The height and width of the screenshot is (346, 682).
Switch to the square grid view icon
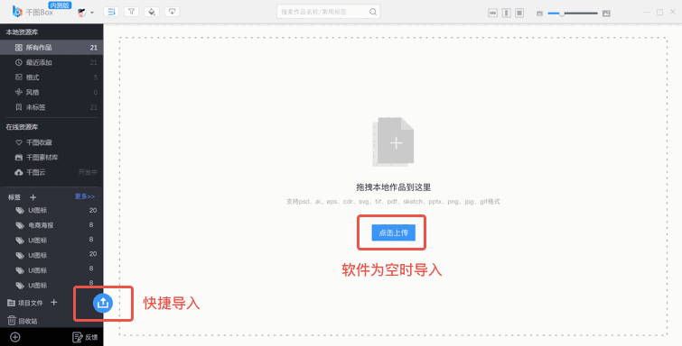519,13
